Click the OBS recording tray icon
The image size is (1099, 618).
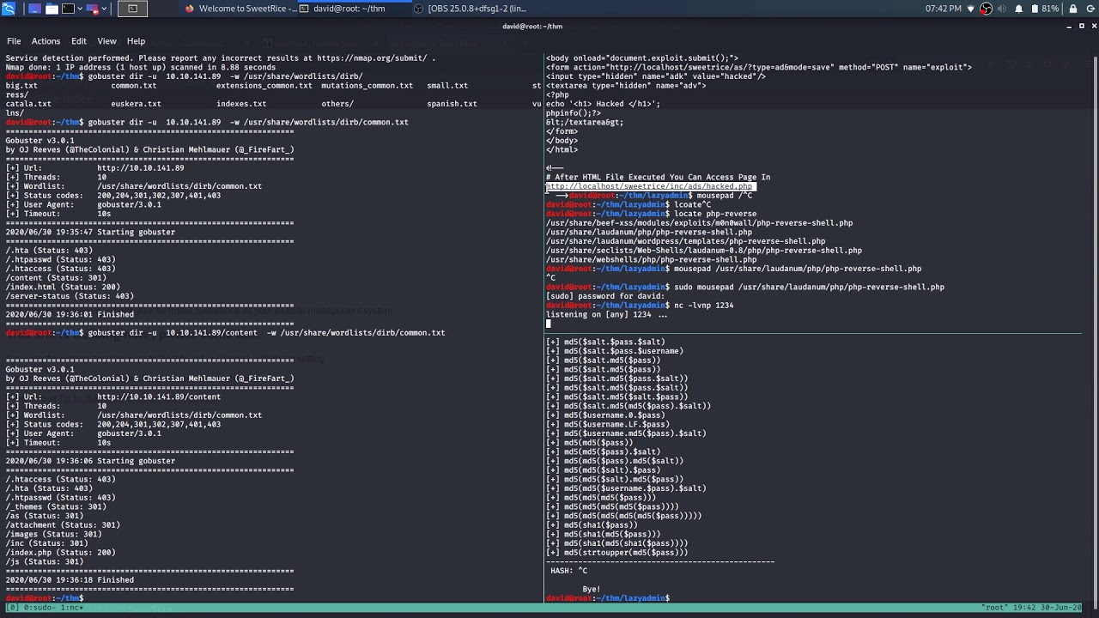coord(987,9)
